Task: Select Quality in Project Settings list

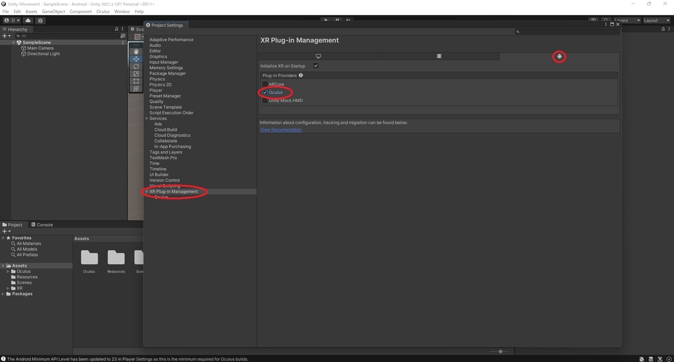Action: pos(156,102)
